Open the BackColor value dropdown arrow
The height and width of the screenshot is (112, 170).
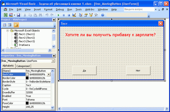49,74
